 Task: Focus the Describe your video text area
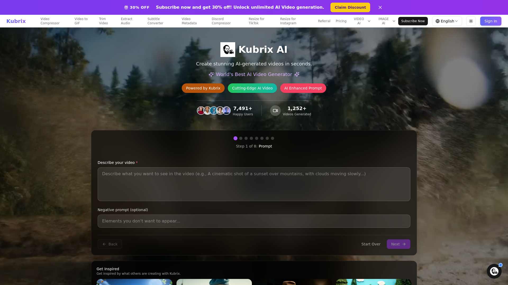(254, 184)
